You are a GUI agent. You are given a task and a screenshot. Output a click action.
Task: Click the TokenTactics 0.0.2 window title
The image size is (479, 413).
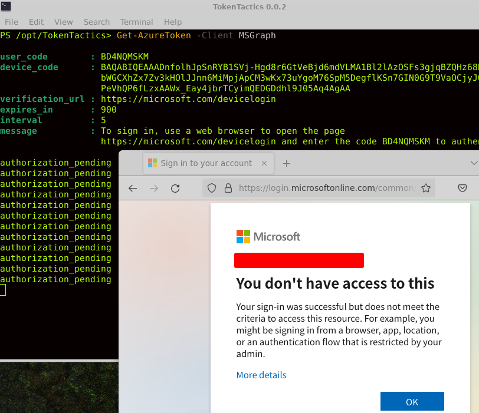(x=250, y=6)
